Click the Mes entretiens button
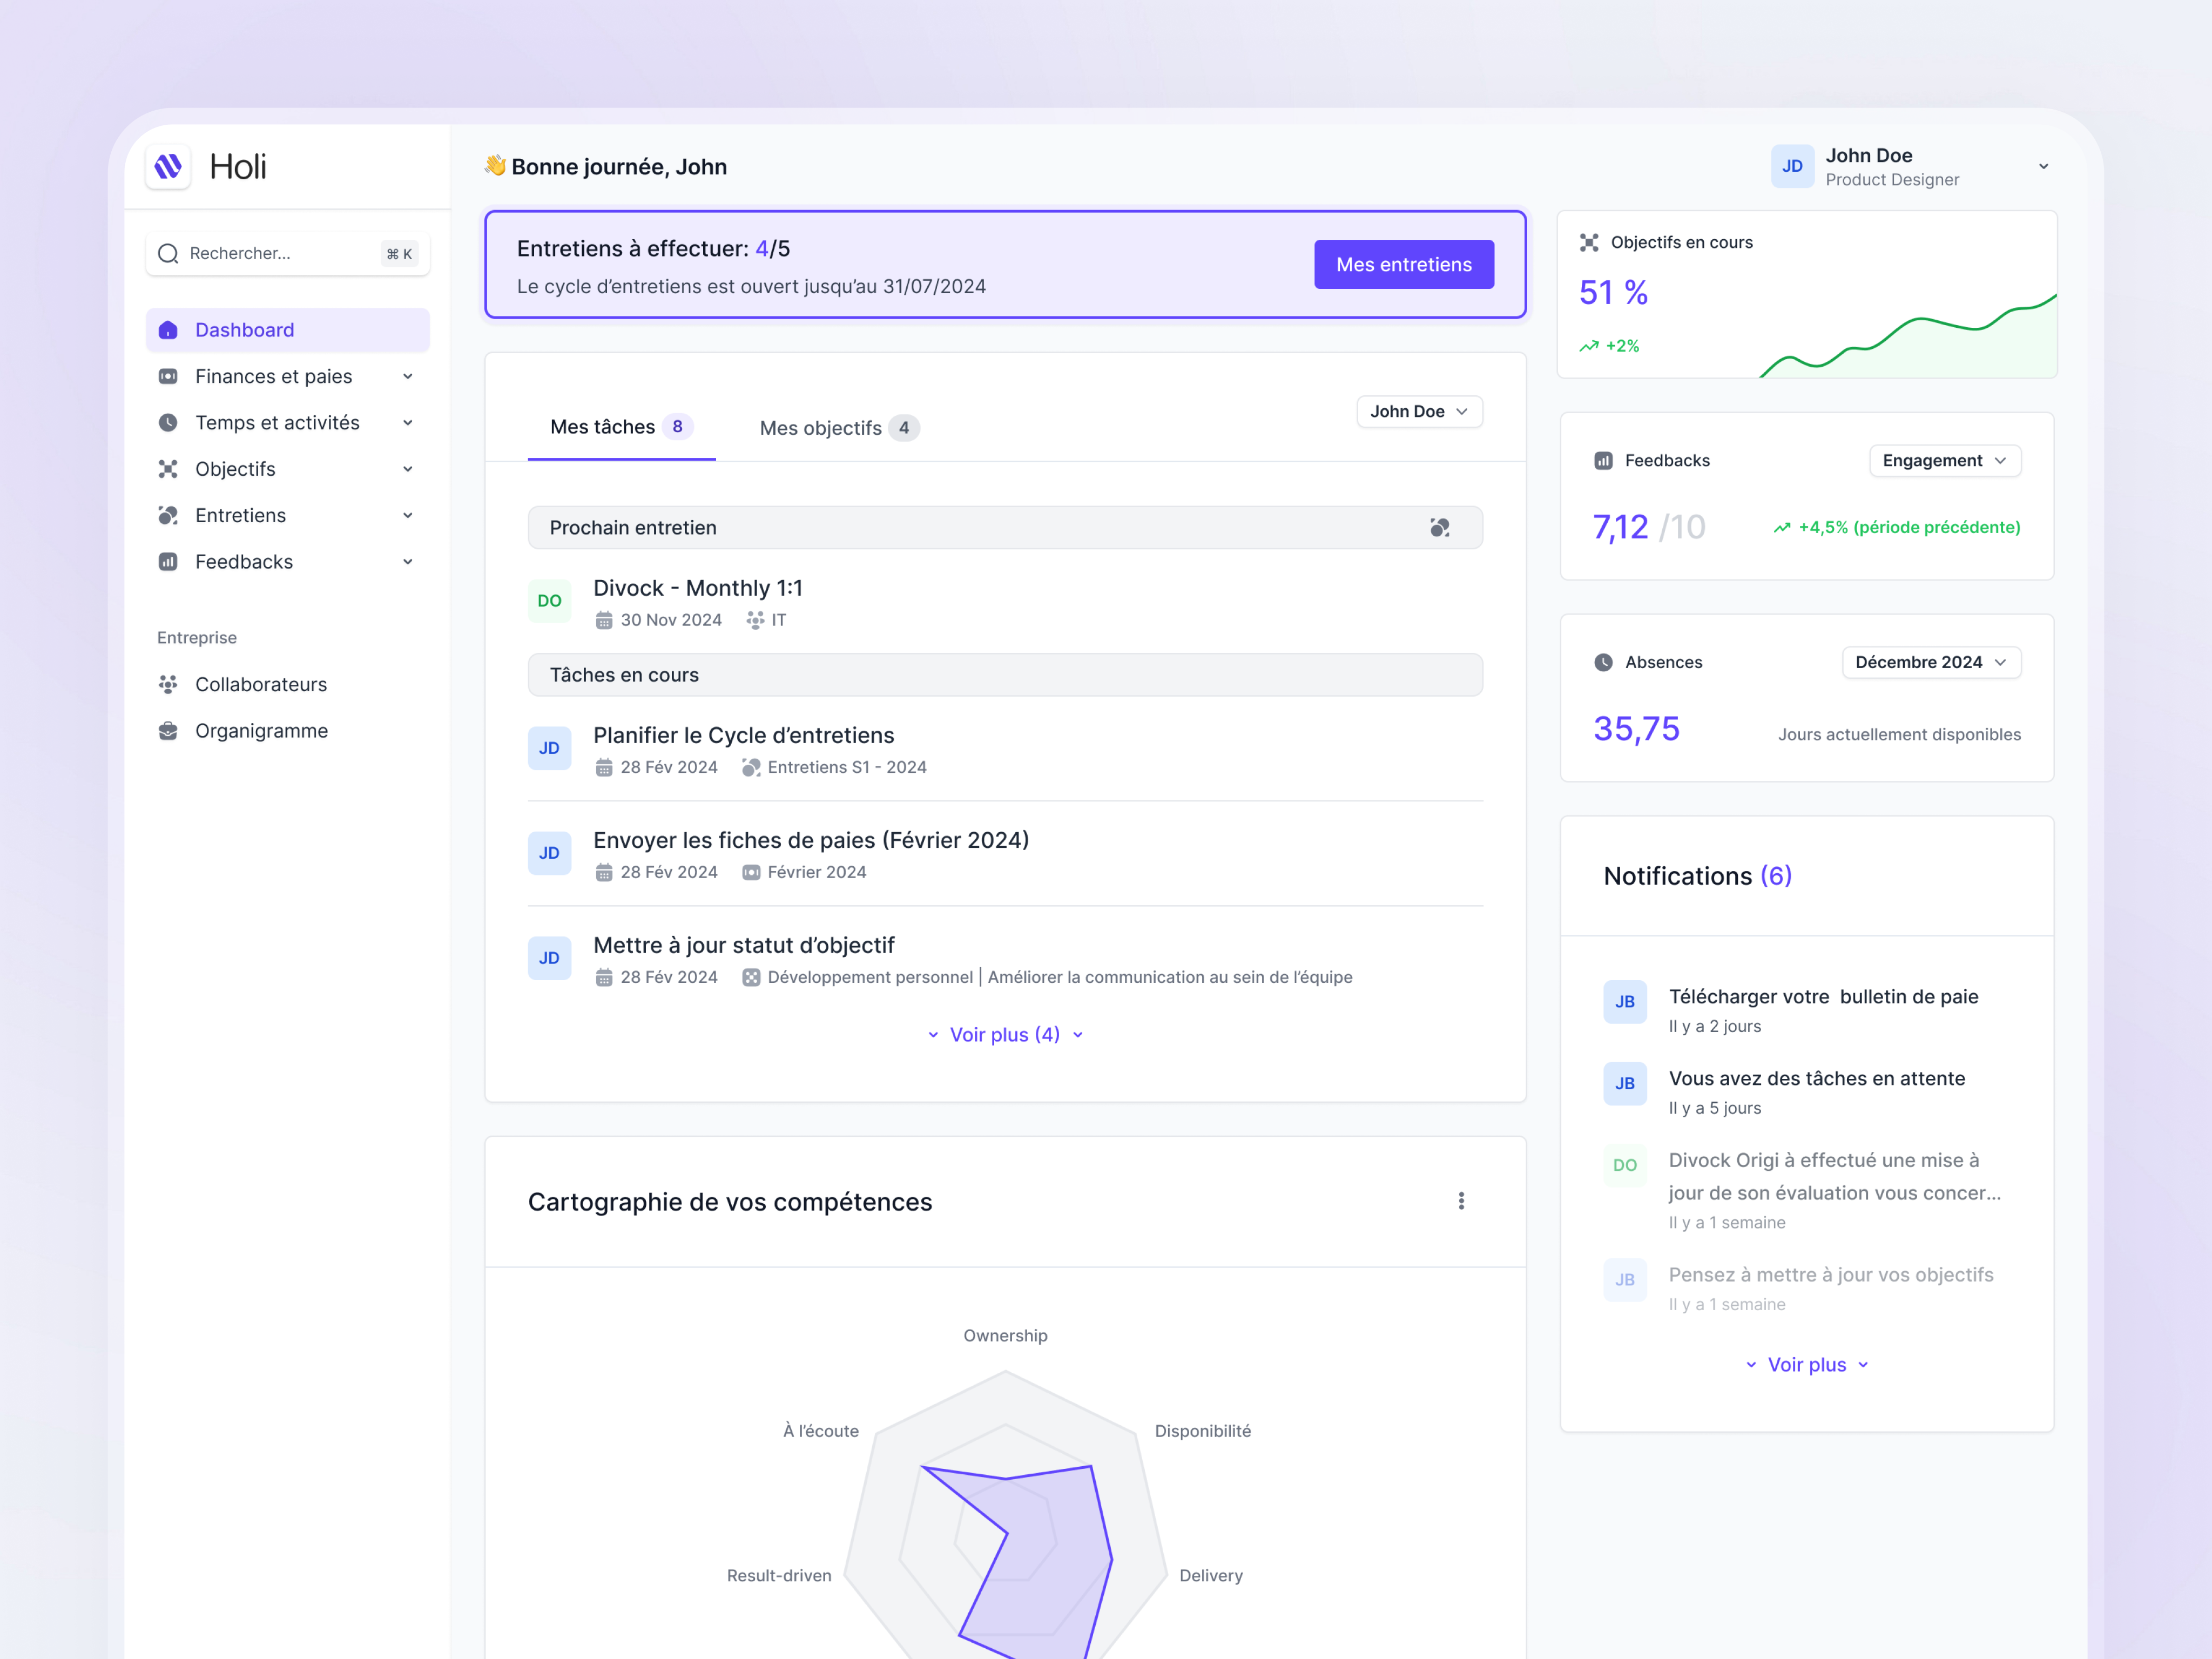Screen dimensions: 2212x1659 point(1403,264)
